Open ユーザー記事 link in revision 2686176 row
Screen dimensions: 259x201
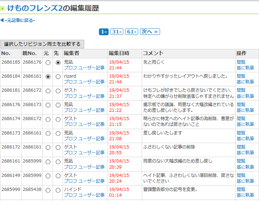click(x=91, y=110)
